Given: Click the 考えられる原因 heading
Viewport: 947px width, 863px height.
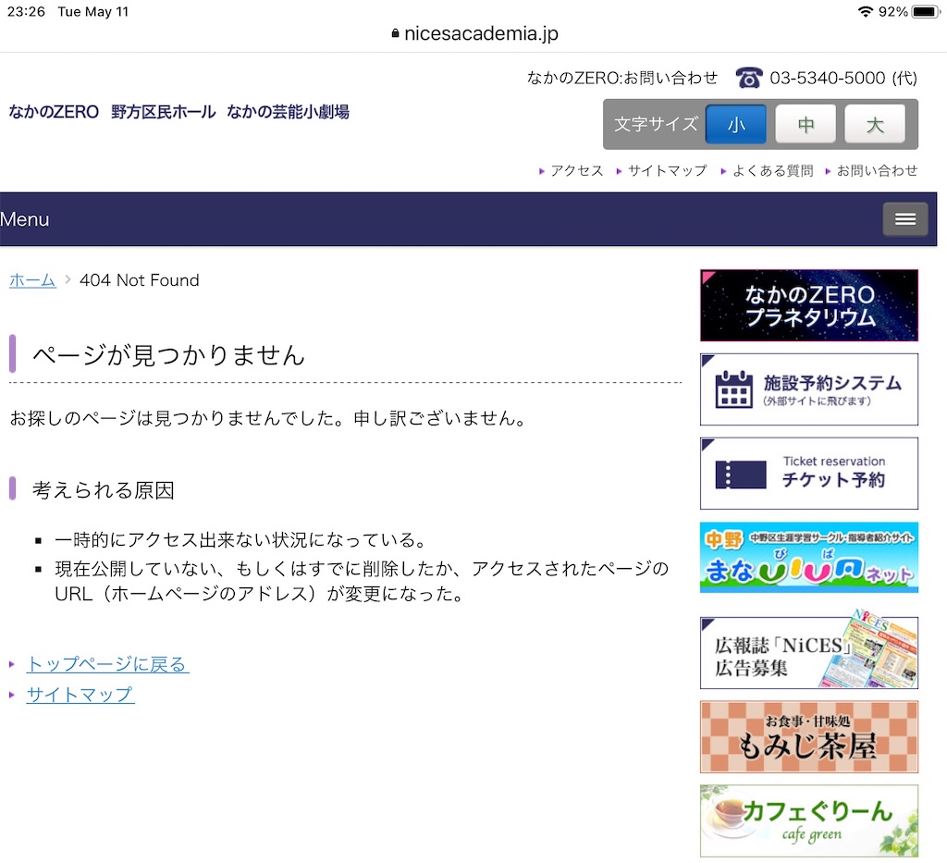Looking at the screenshot, I should click(x=104, y=490).
